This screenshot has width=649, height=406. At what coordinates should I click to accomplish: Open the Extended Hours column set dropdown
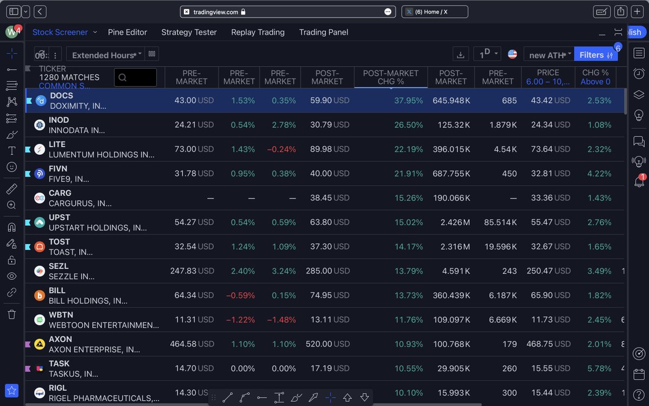click(x=105, y=55)
